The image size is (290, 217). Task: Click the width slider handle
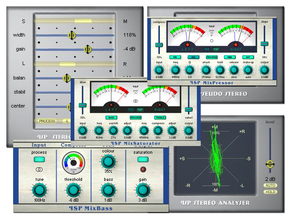click(x=72, y=35)
